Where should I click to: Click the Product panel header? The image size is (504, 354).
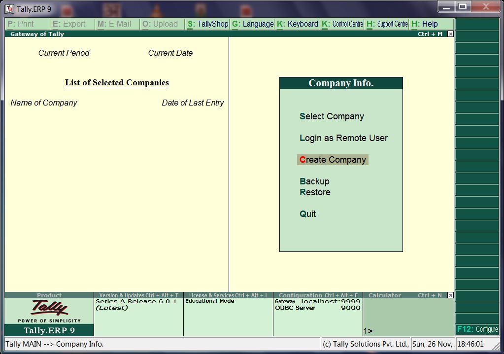(x=49, y=295)
